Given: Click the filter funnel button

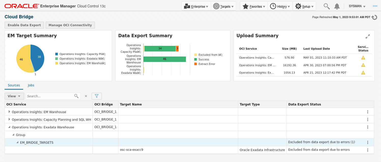Looking at the screenshot, I should pyautogui.click(x=97, y=96).
